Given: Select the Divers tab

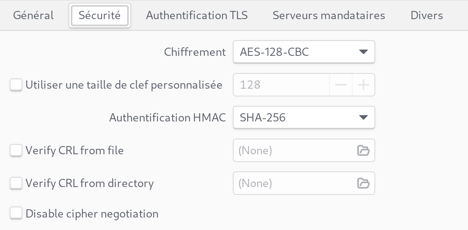Looking at the screenshot, I should [427, 15].
